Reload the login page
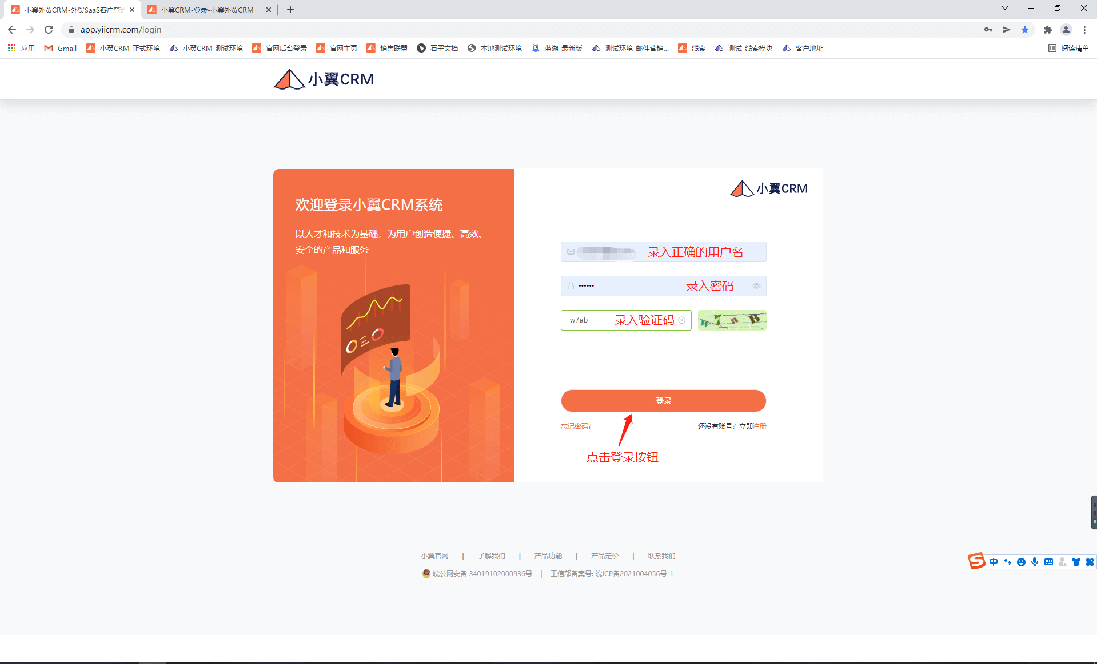Viewport: 1097px width, 664px height. point(49,30)
